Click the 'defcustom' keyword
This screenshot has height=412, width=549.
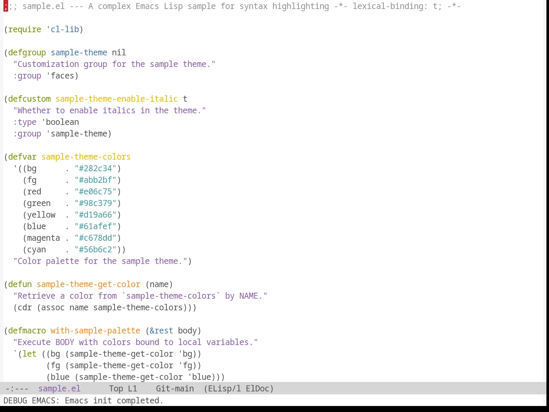click(30, 99)
